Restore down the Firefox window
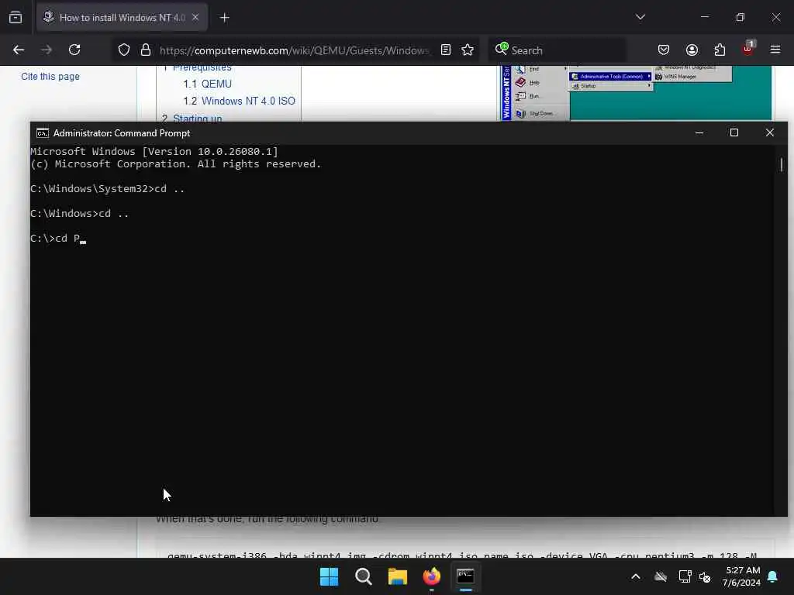 (x=740, y=17)
